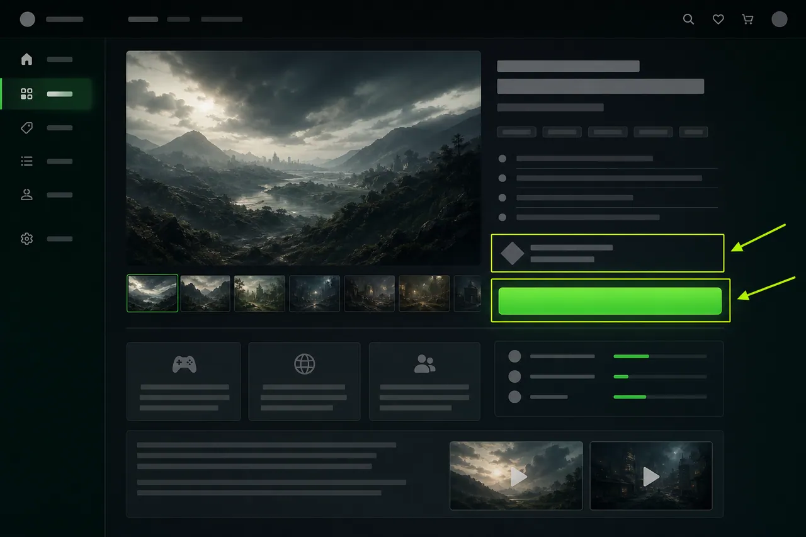Click the diamond icon in the edition card
This screenshot has height=537, width=806.
click(512, 253)
